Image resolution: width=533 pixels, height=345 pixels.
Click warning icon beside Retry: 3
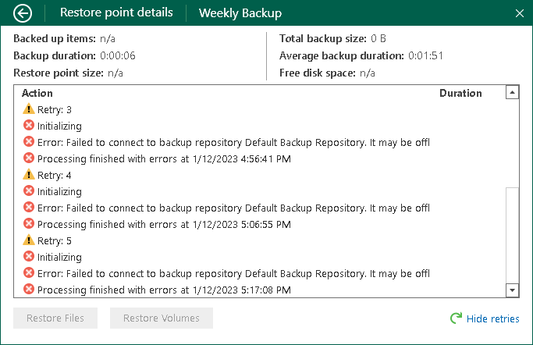(x=29, y=110)
